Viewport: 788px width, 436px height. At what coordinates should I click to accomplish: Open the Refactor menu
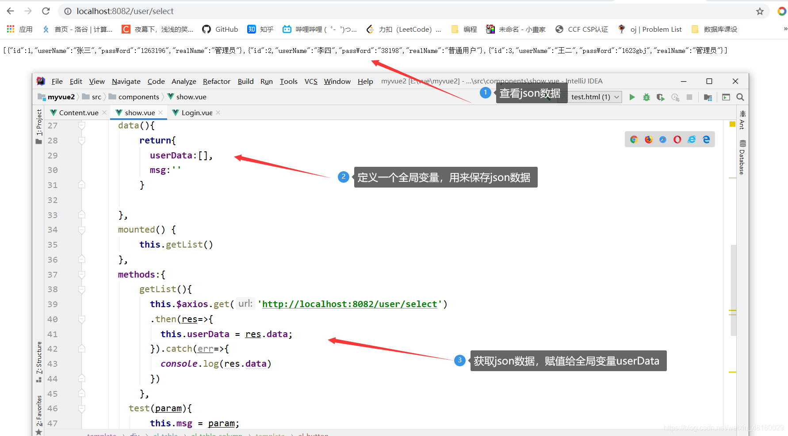click(x=217, y=81)
